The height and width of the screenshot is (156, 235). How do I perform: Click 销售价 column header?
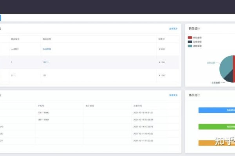click(161, 39)
